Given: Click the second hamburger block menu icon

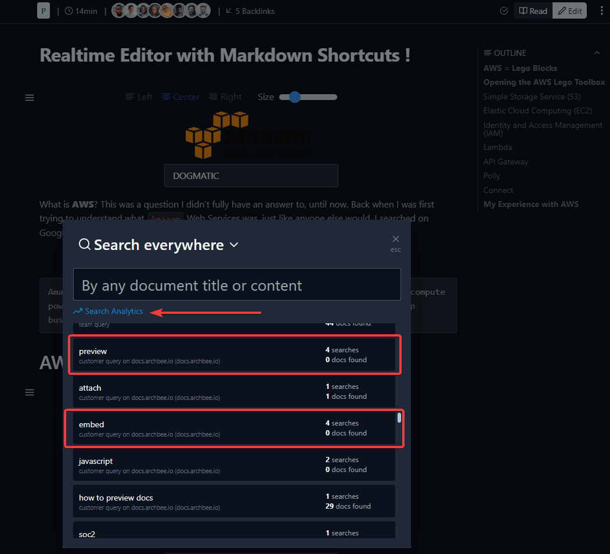Looking at the screenshot, I should [x=30, y=392].
